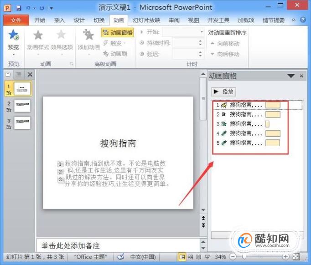Screen dimensions: 311x265
Task: Click 向后移动 move later
Action: (225, 54)
